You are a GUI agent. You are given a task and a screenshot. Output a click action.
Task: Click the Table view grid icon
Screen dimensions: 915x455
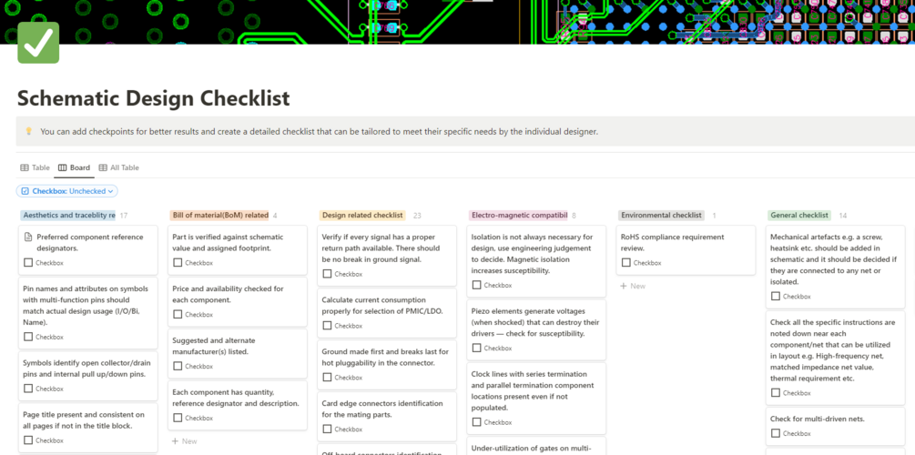click(25, 167)
